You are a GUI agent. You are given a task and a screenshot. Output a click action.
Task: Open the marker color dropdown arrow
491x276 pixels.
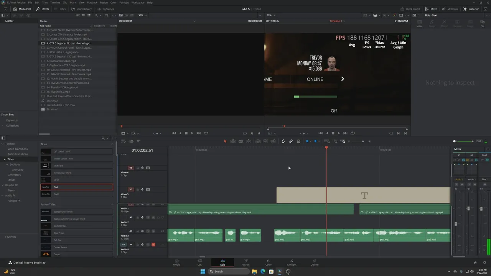click(319, 141)
